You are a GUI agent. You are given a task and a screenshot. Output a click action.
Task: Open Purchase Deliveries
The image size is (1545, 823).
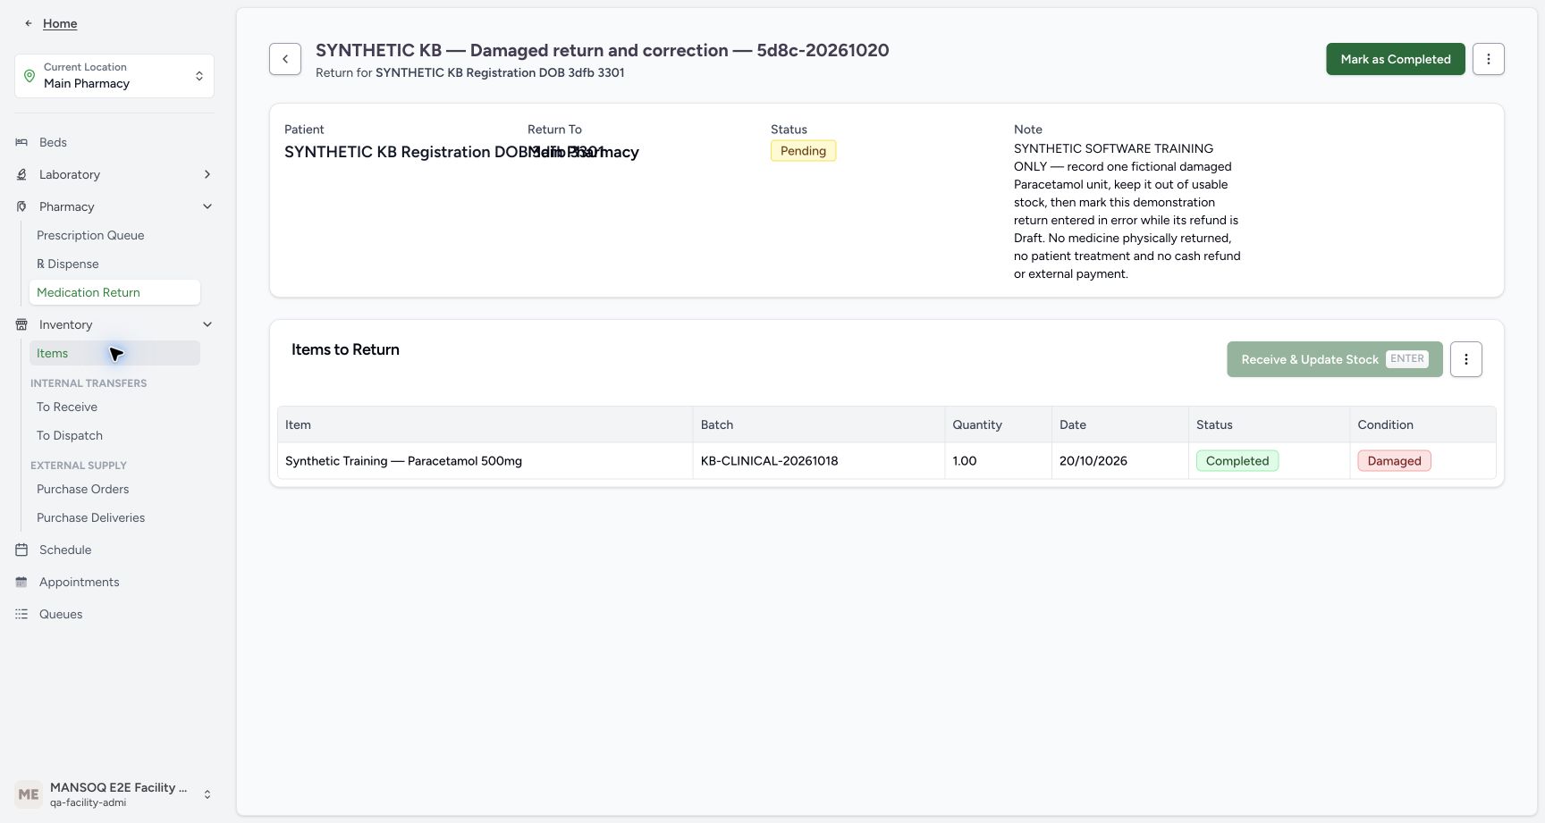[x=114, y=517]
